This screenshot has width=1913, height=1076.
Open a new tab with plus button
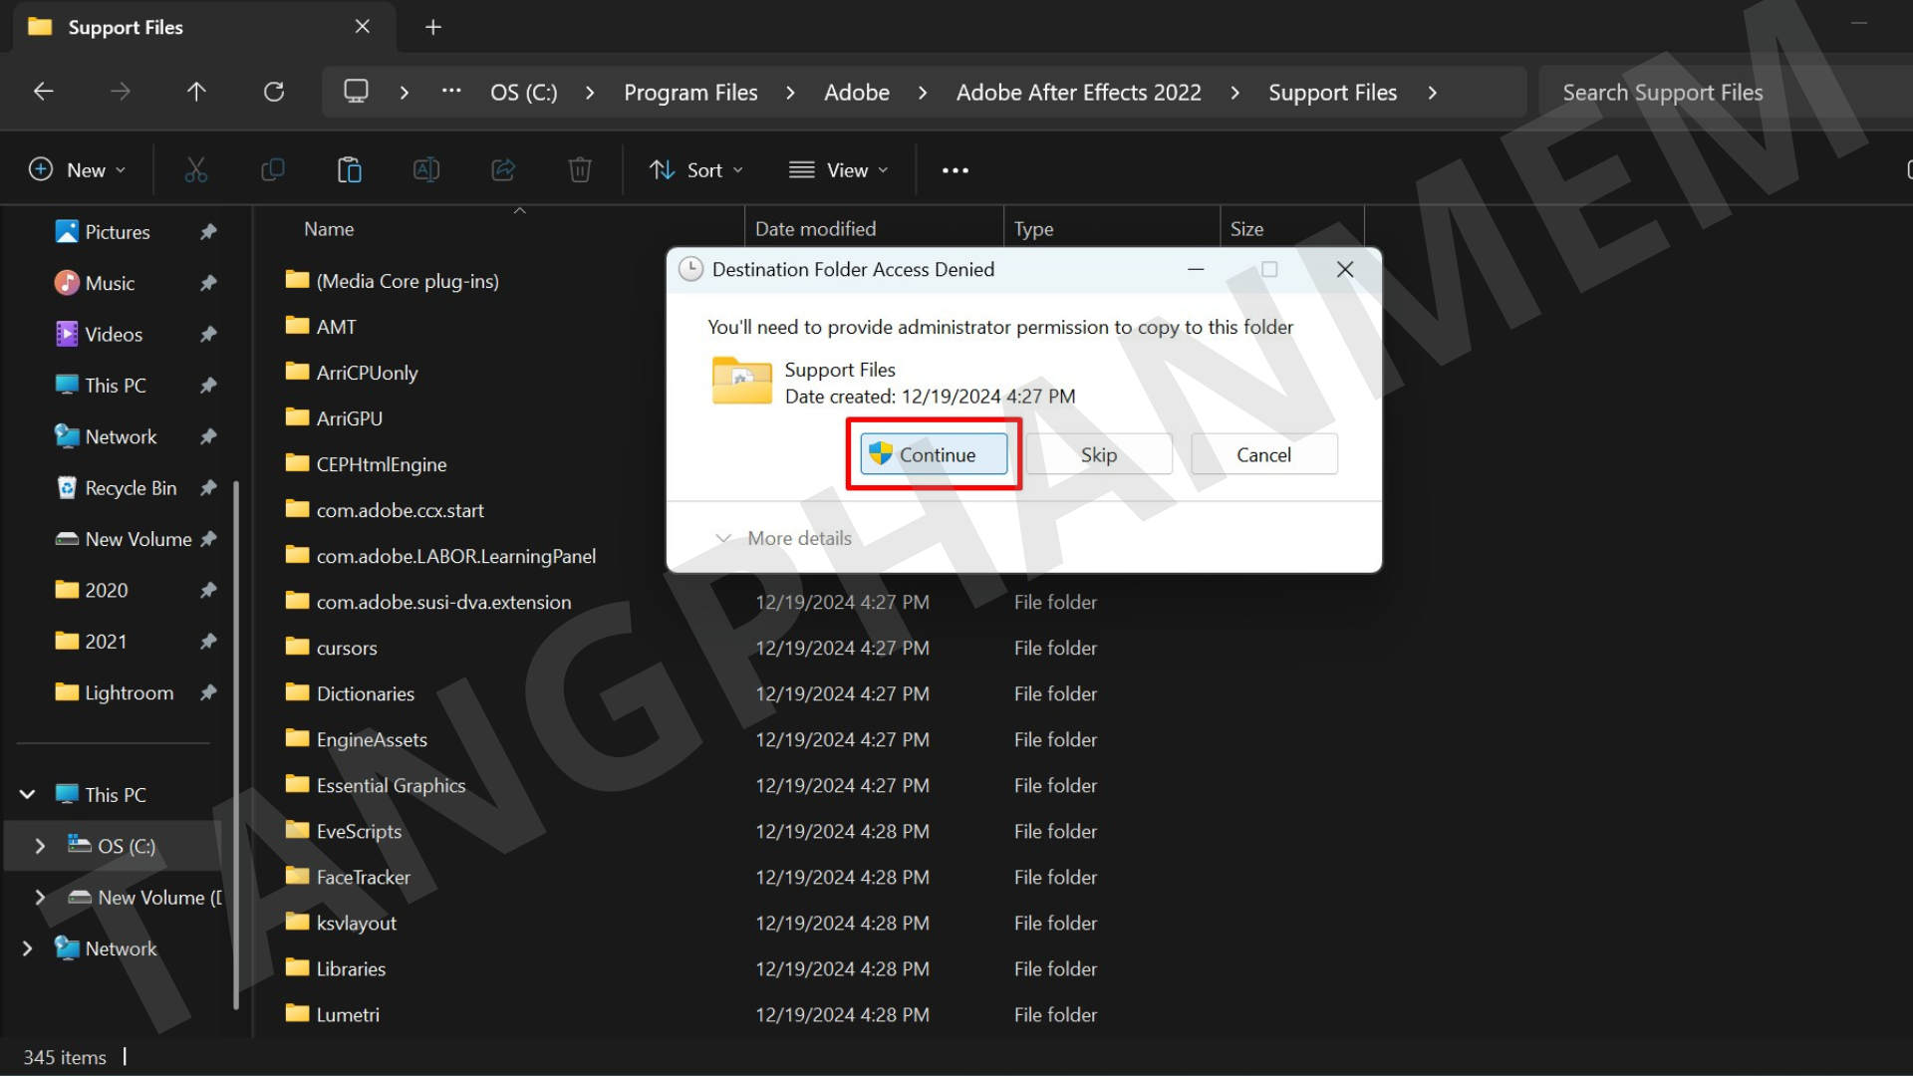[x=432, y=27]
